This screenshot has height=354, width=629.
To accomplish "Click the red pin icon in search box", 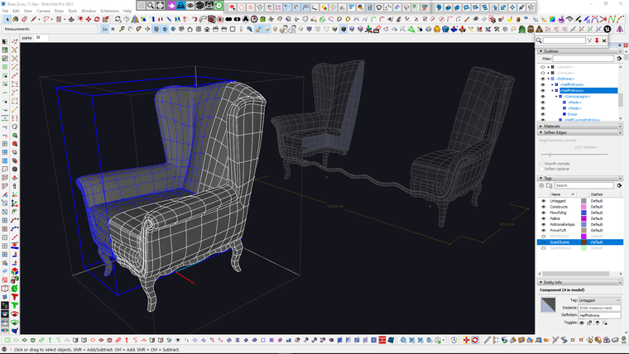I will (x=596, y=40).
